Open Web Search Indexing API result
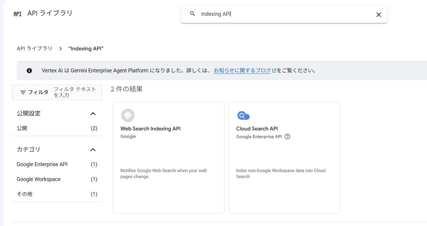Viewport: 427px width, 226px height. (x=168, y=158)
